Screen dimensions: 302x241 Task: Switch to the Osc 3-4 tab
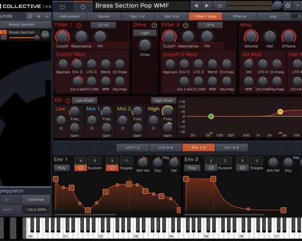pyautogui.click(x=172, y=16)
